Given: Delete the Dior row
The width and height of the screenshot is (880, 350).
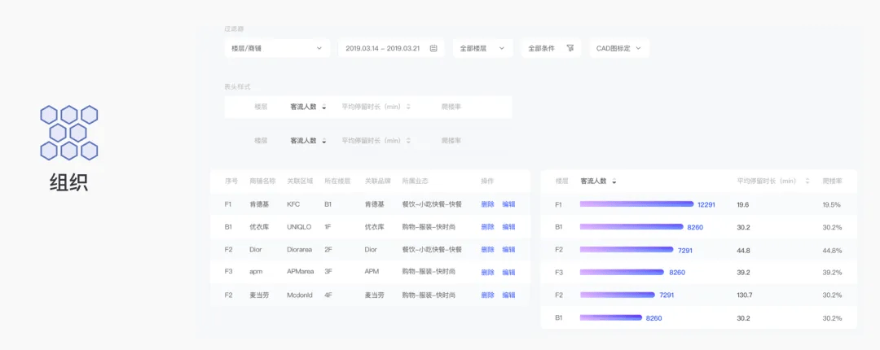Looking at the screenshot, I should click(488, 250).
